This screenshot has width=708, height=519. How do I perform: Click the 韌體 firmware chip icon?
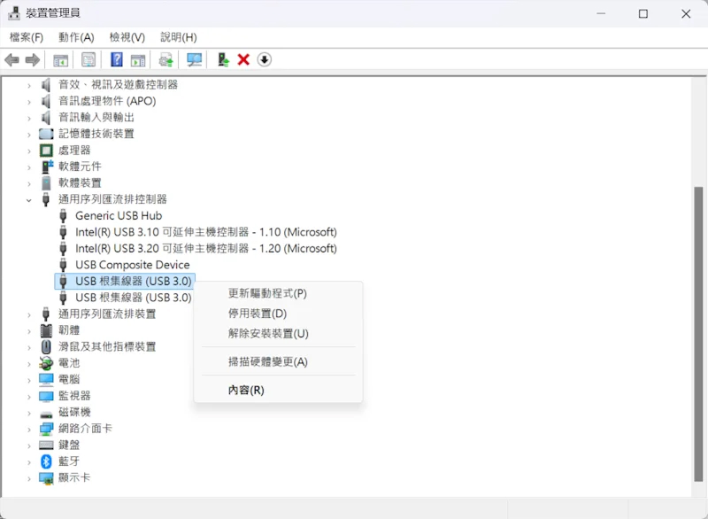tap(46, 330)
